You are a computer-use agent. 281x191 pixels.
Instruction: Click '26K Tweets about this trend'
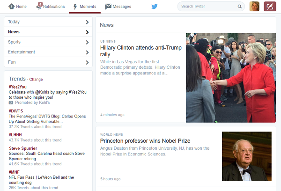coord(34,188)
